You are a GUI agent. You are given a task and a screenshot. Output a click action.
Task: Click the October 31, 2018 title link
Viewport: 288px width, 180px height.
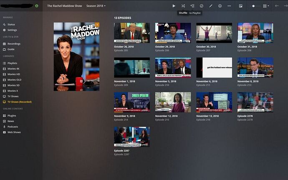click(x=247, y=47)
